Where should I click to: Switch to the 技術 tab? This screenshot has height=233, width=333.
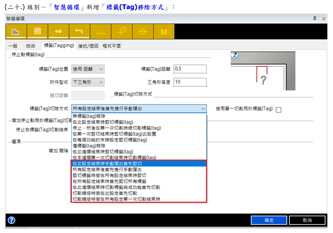point(31,46)
